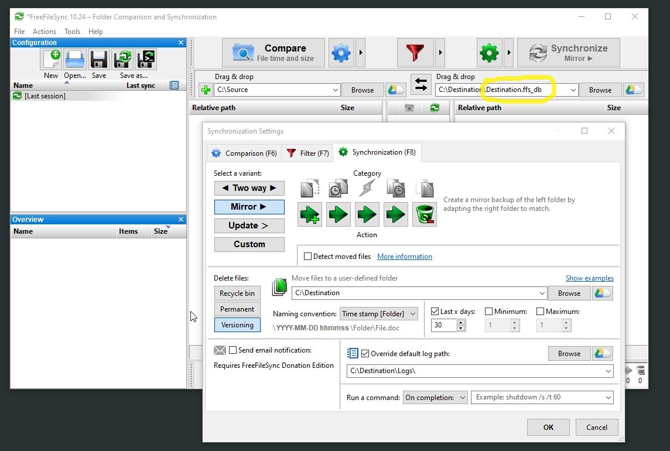Click log list icon in Configuration header

[173, 85]
